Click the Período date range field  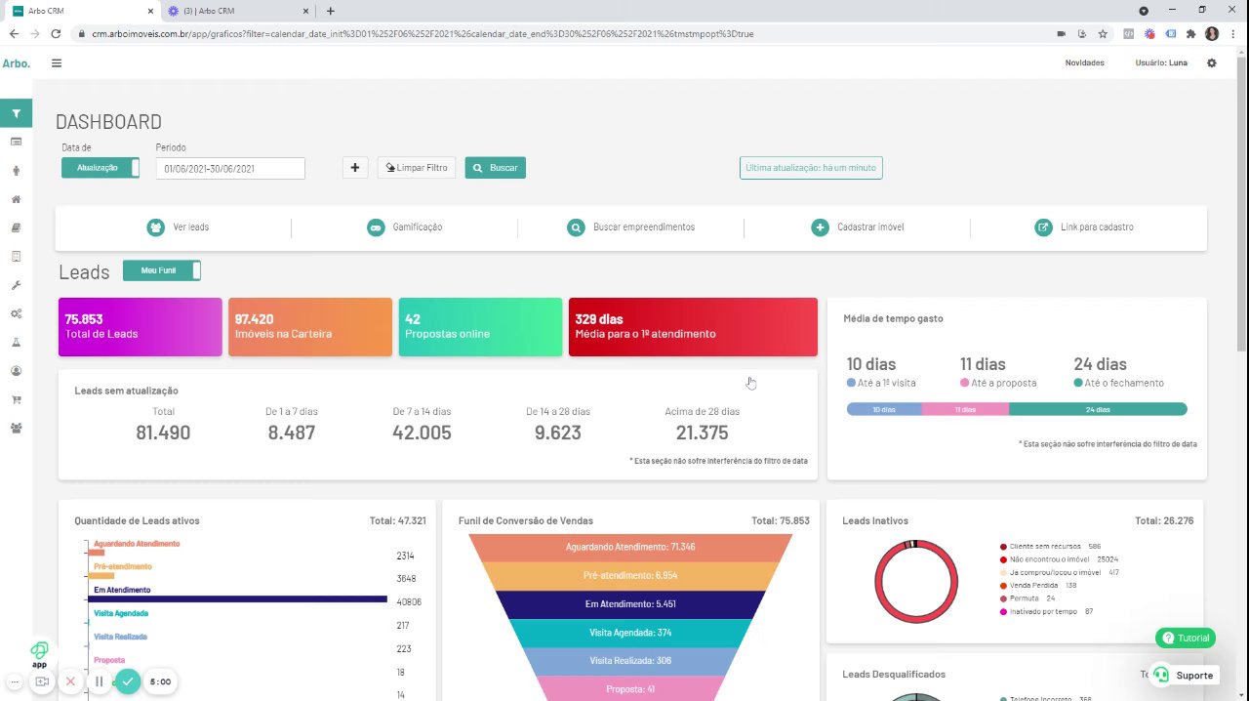pyautogui.click(x=230, y=169)
